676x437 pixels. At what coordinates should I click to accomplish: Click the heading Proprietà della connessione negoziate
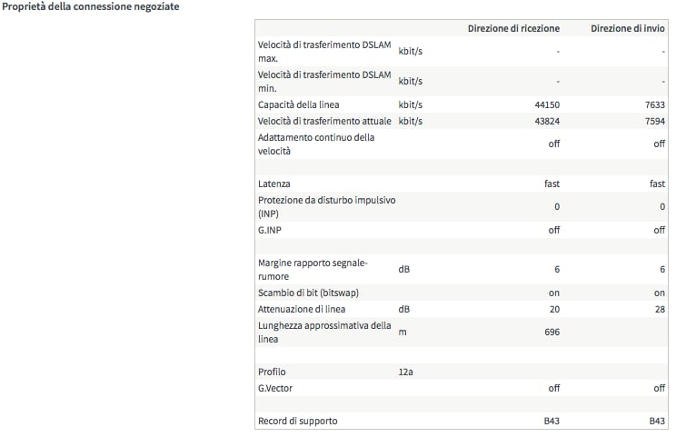(x=90, y=7)
